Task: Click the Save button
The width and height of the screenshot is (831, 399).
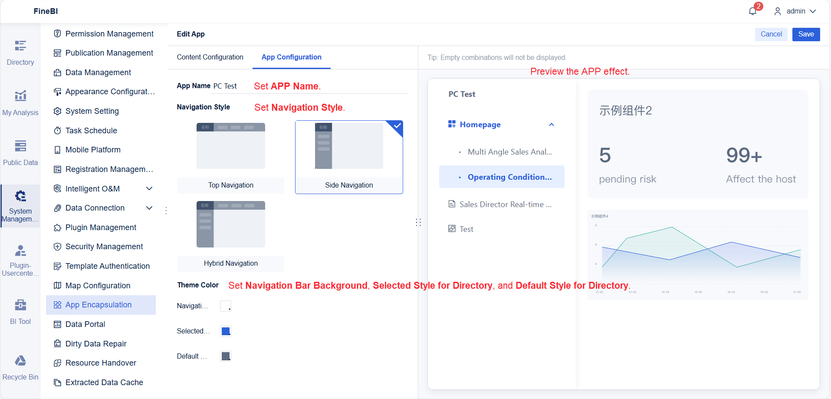Action: (806, 34)
